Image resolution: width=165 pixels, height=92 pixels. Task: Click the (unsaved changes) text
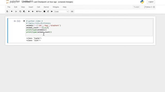65,2
